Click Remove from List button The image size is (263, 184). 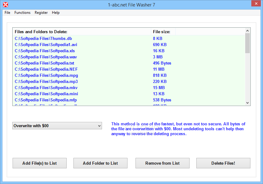(162, 163)
